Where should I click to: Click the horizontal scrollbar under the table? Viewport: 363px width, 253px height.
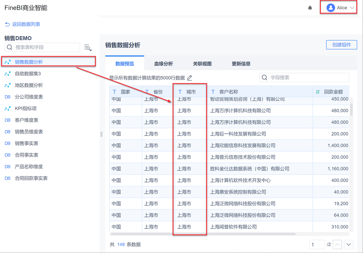pos(203,234)
